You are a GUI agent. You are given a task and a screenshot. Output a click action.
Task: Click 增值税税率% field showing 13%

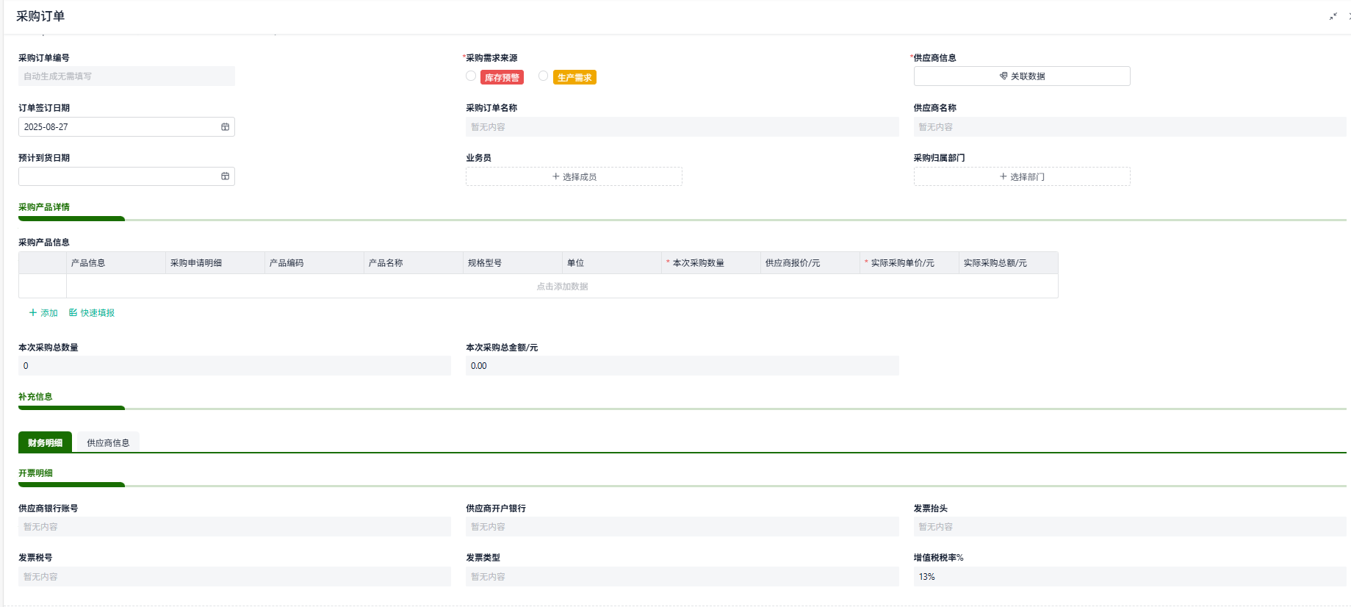(x=1130, y=577)
